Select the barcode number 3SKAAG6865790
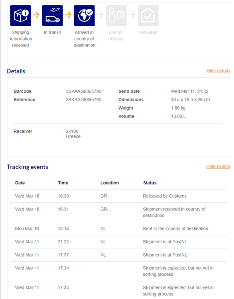 pos(84,91)
